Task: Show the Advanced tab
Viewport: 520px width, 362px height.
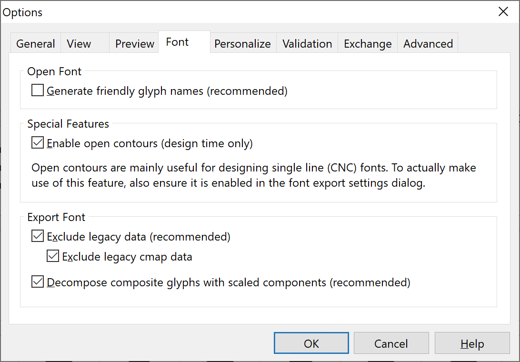Action: click(x=428, y=43)
